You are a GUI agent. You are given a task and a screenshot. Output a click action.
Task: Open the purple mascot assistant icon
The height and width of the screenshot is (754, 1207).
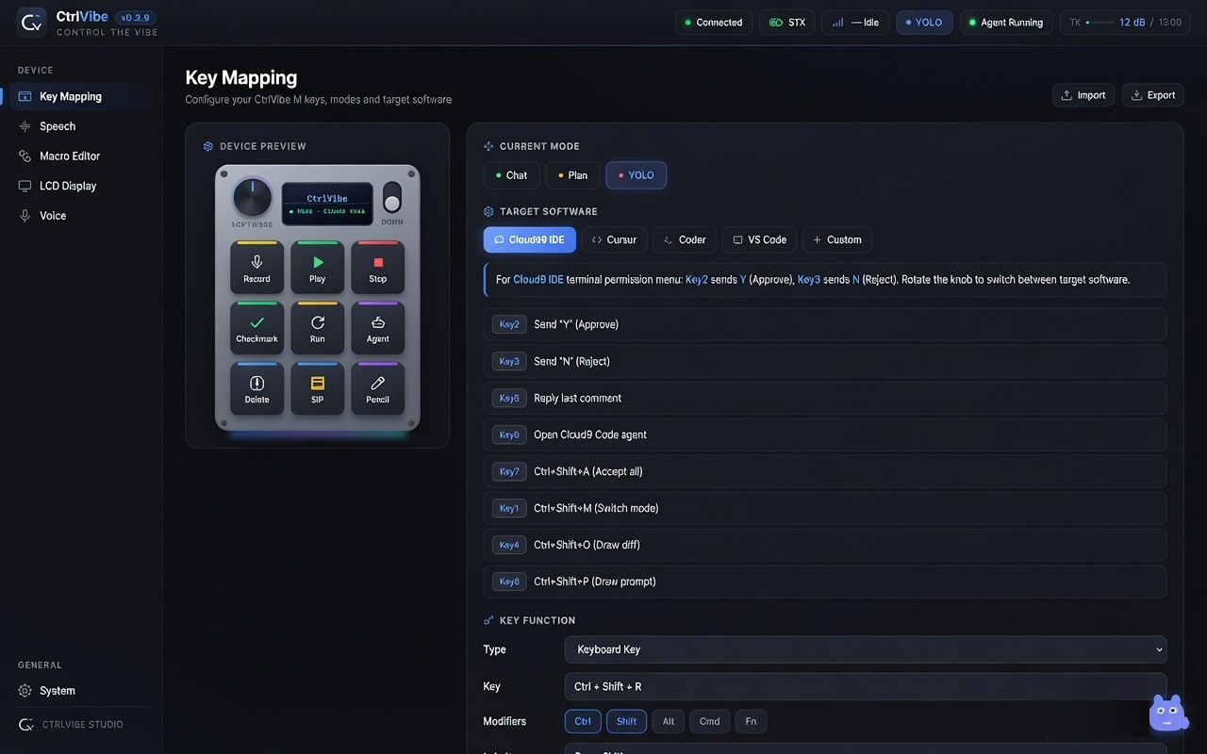1166,713
